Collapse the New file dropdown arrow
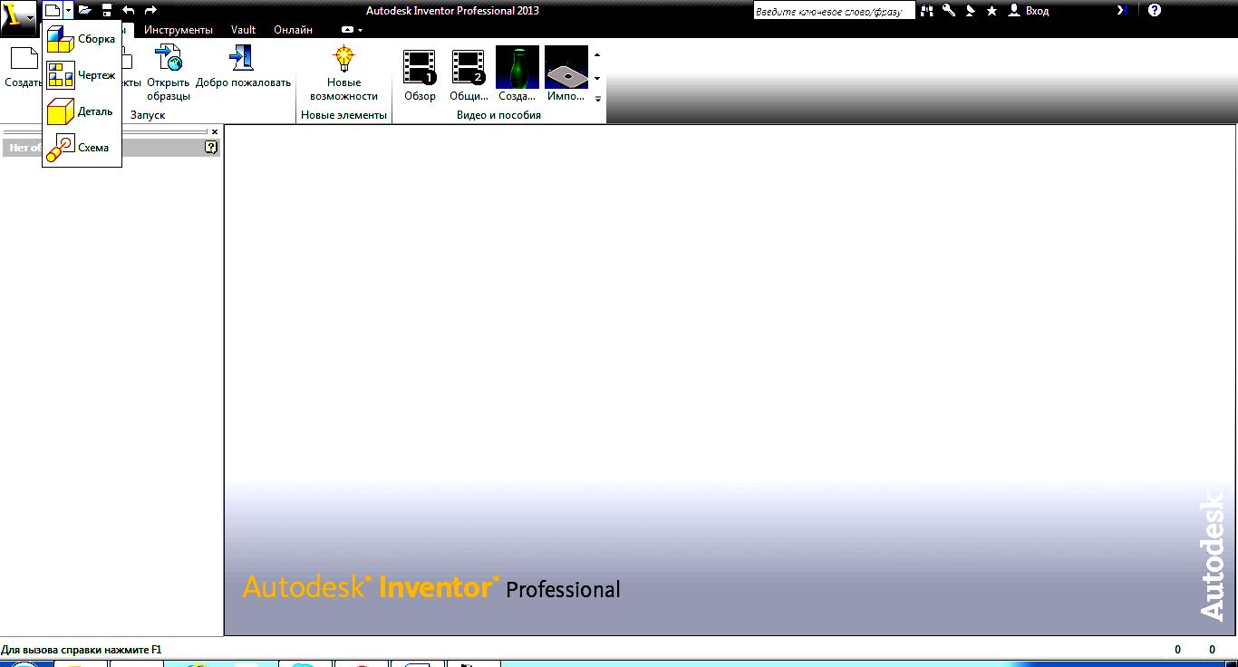 pos(68,11)
